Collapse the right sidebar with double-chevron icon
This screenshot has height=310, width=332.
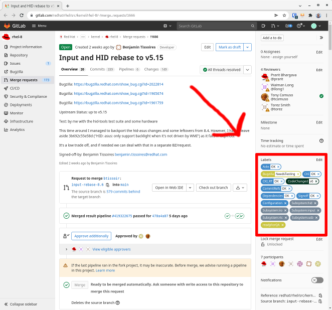321,38
